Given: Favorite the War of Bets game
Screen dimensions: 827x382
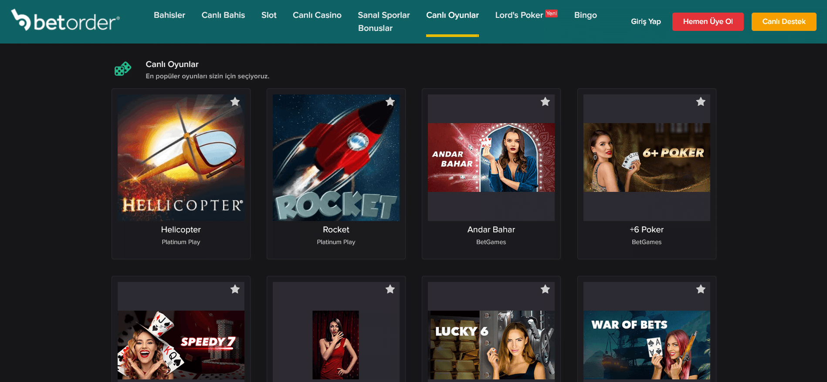Looking at the screenshot, I should point(700,289).
